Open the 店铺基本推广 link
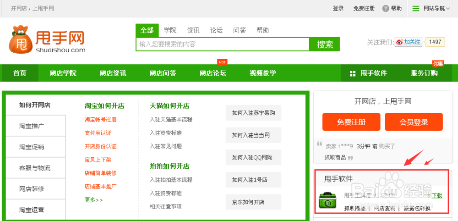 click(x=100, y=186)
